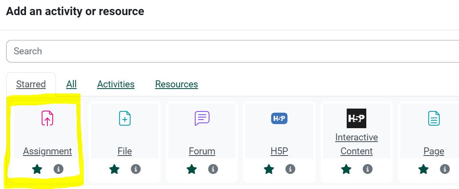Toggle the star for H5P
459x189 pixels.
pyautogui.click(x=269, y=169)
